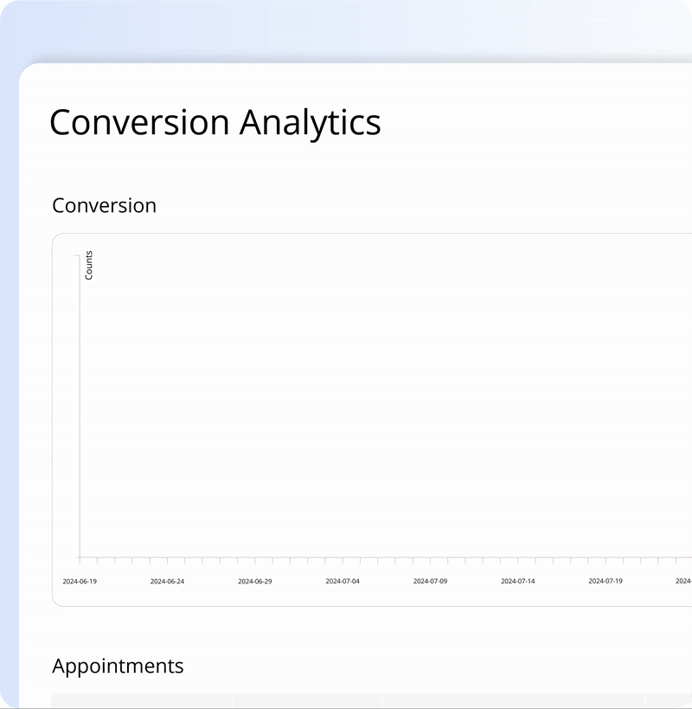Image resolution: width=692 pixels, height=709 pixels.
Task: Select the 2024-06-24 axis date
Action: point(167,581)
